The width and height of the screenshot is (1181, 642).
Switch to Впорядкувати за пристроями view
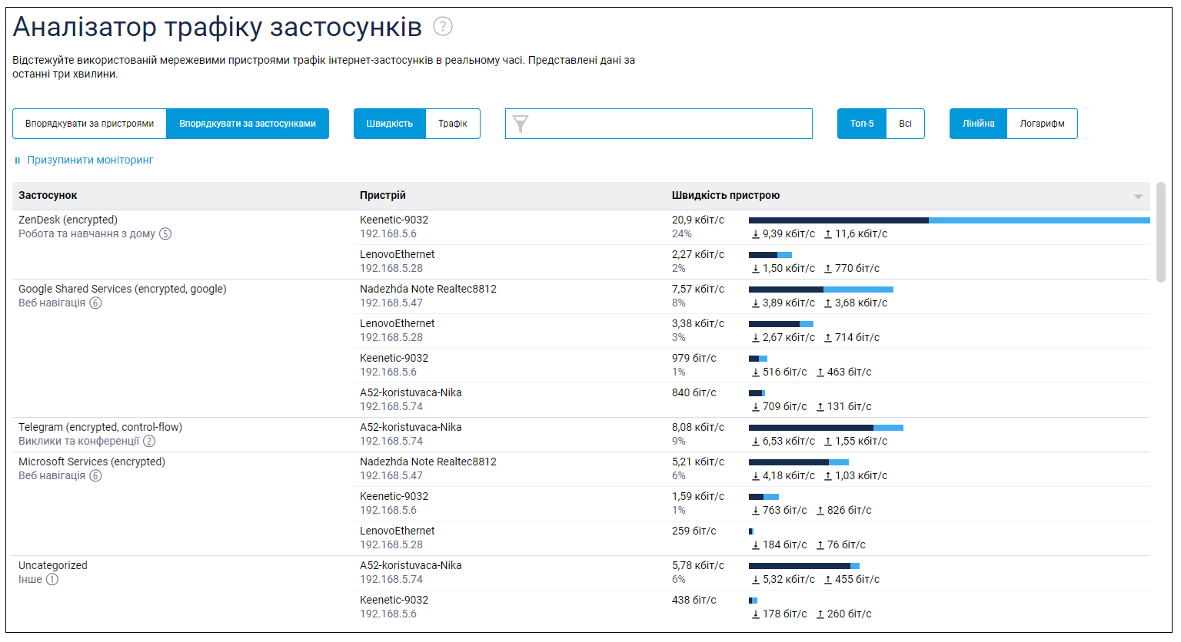pos(90,124)
